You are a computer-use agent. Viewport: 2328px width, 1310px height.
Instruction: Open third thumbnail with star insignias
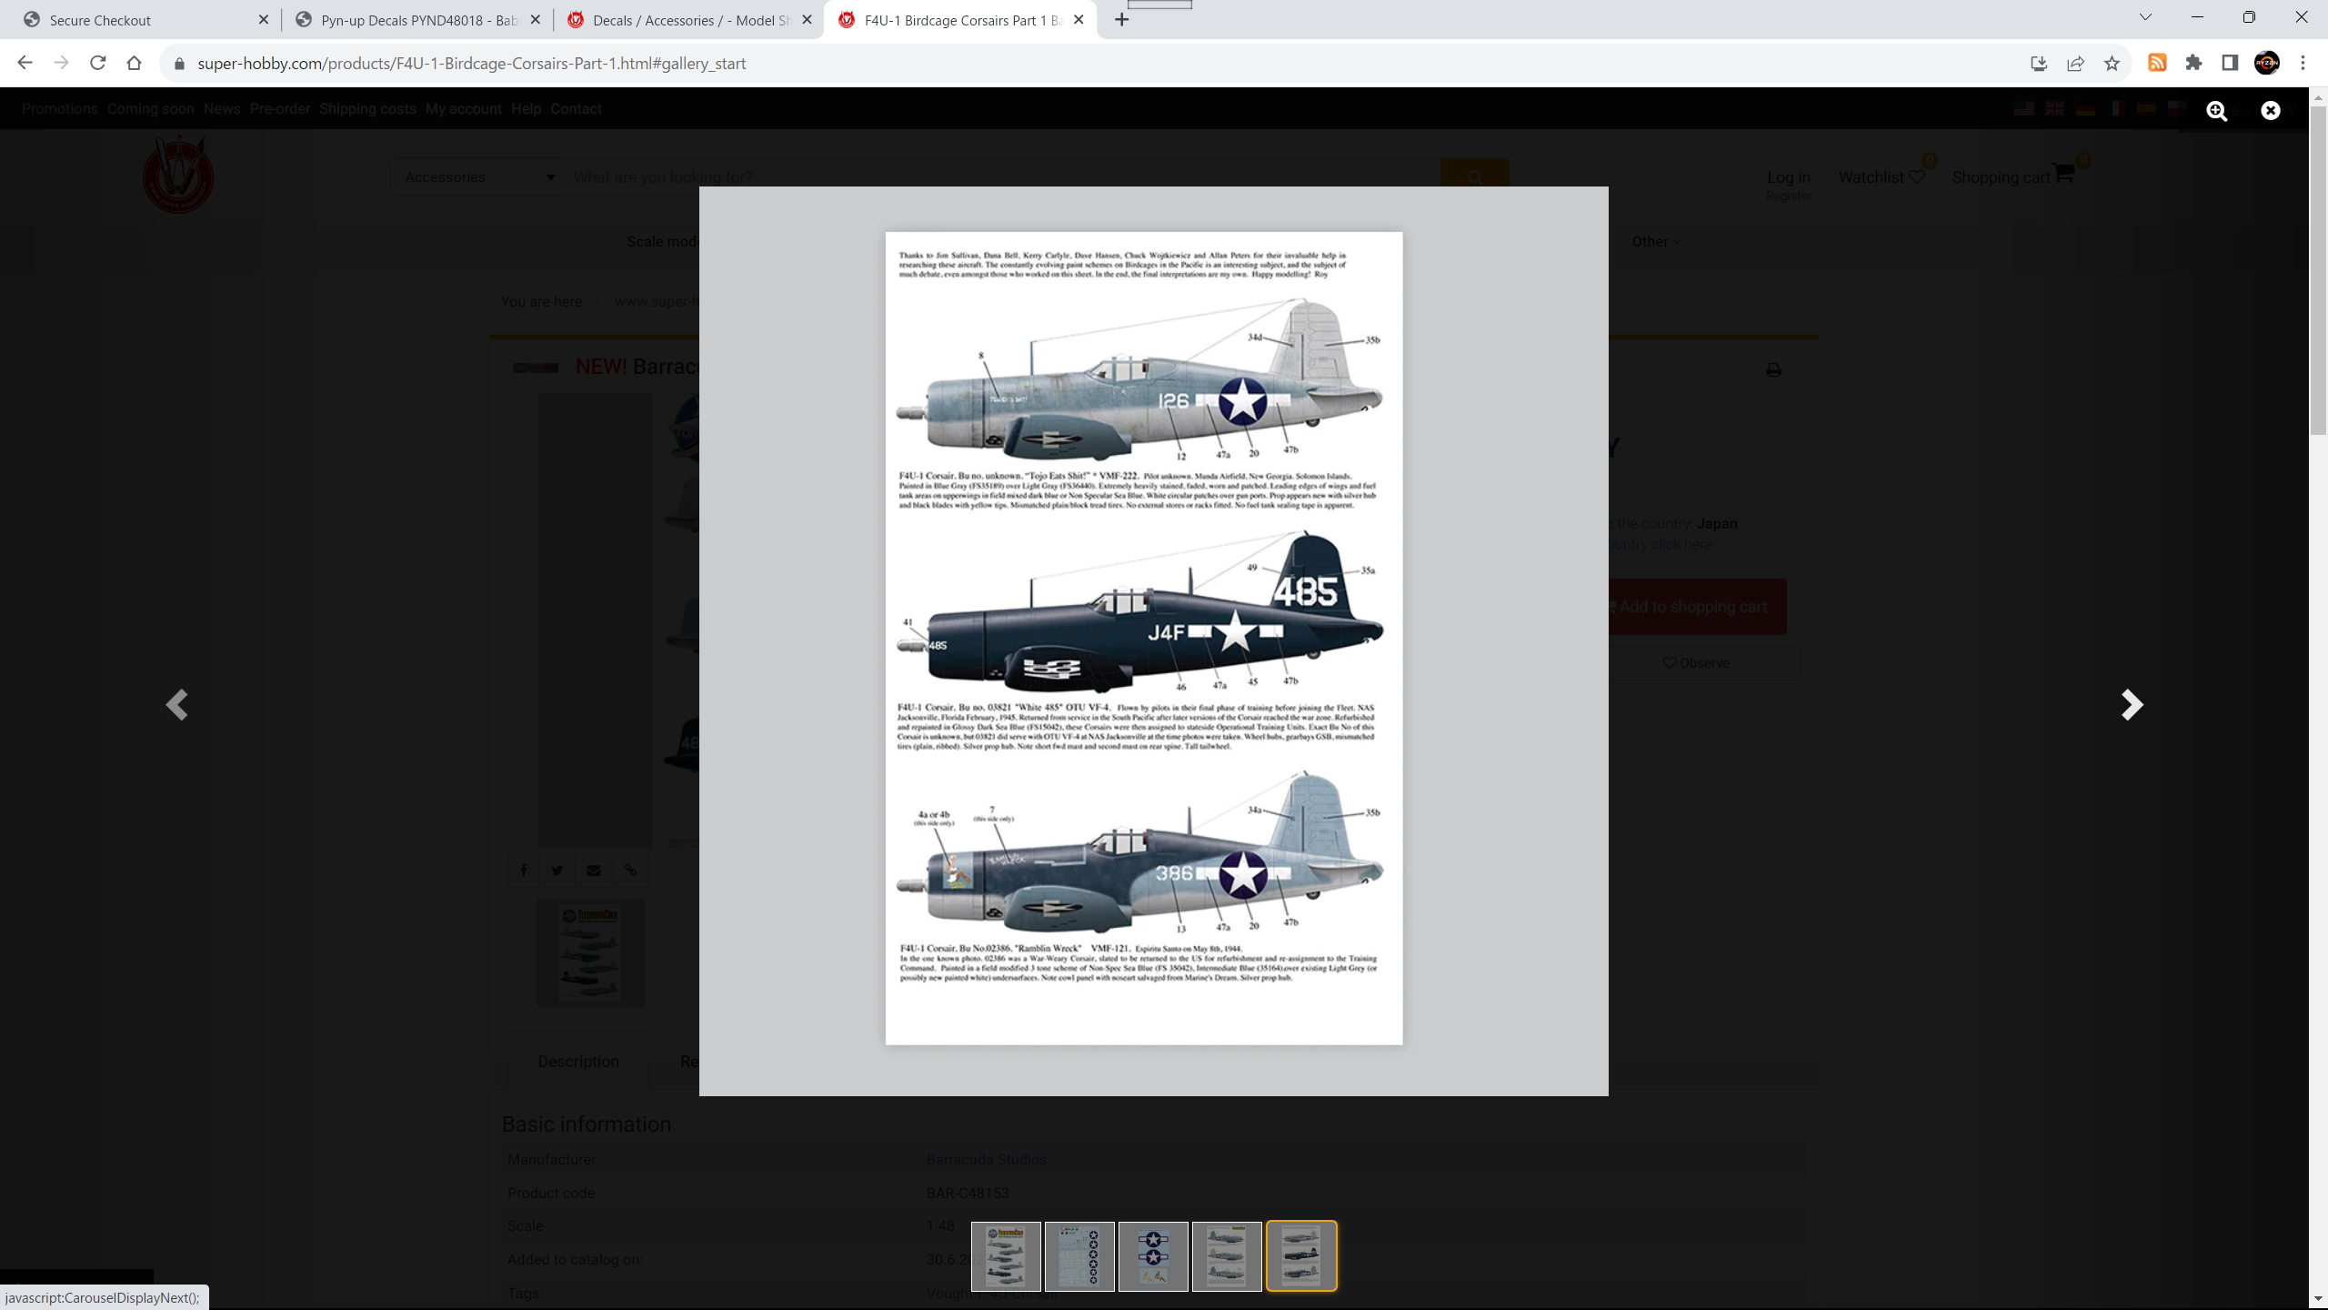point(1153,1255)
